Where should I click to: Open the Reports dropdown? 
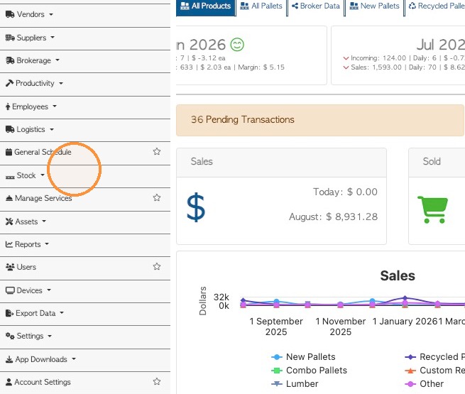27,244
